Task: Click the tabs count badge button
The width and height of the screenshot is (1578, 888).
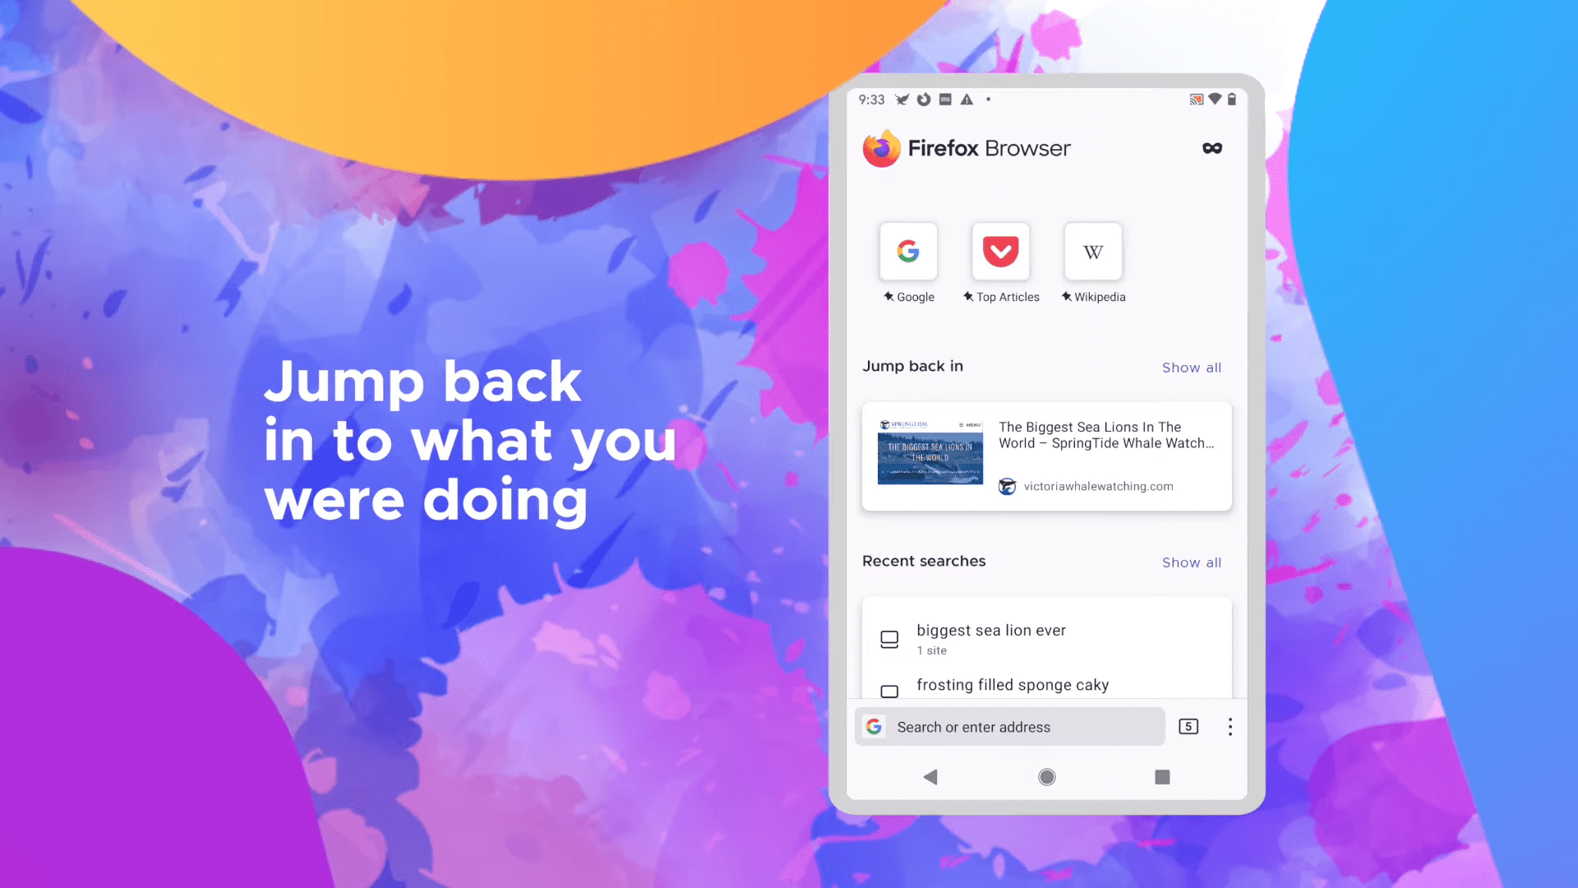Action: pos(1188,727)
